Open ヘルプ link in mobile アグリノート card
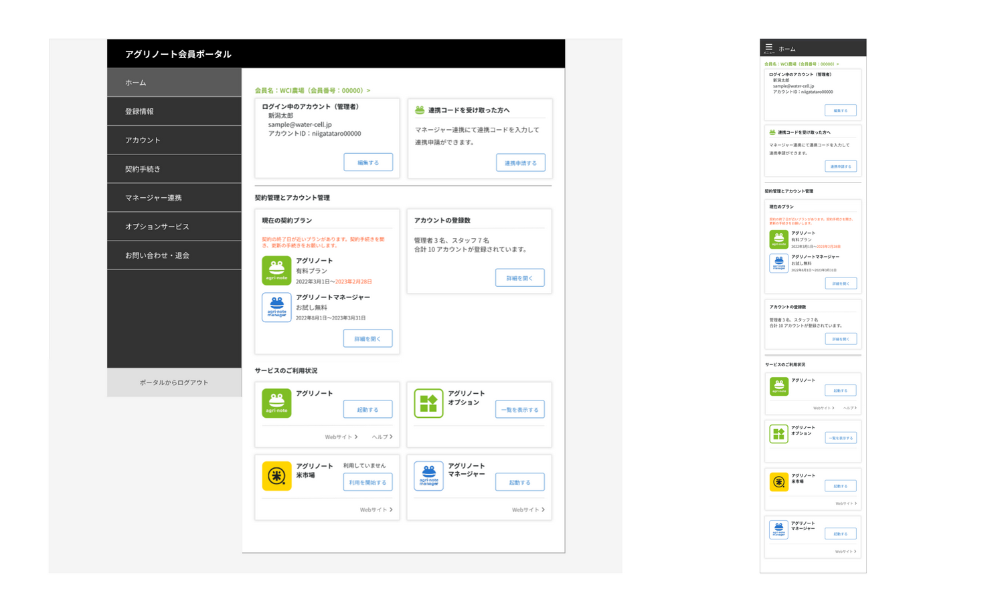This screenshot has width=1004, height=599. [x=849, y=408]
